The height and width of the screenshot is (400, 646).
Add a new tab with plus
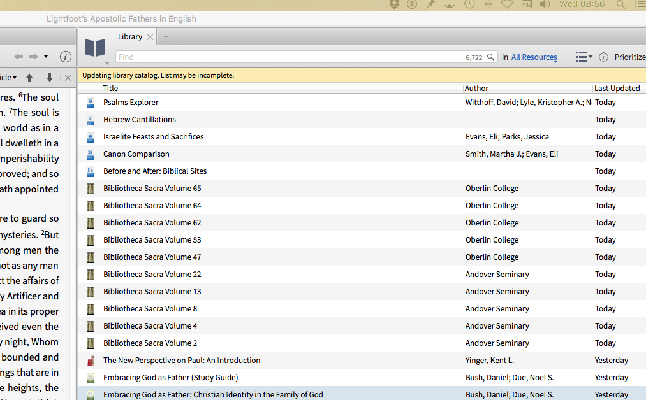166,37
